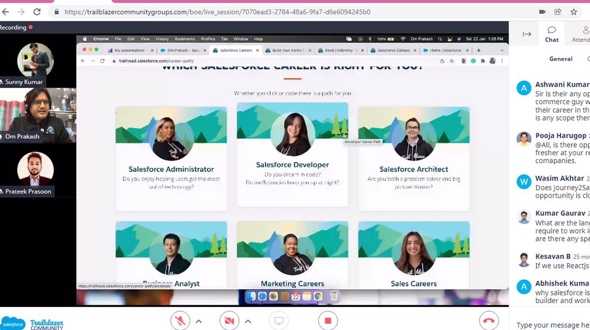Open Ashwani Kumar's avatar in chat
The width and height of the screenshot is (590, 330).
click(524, 88)
